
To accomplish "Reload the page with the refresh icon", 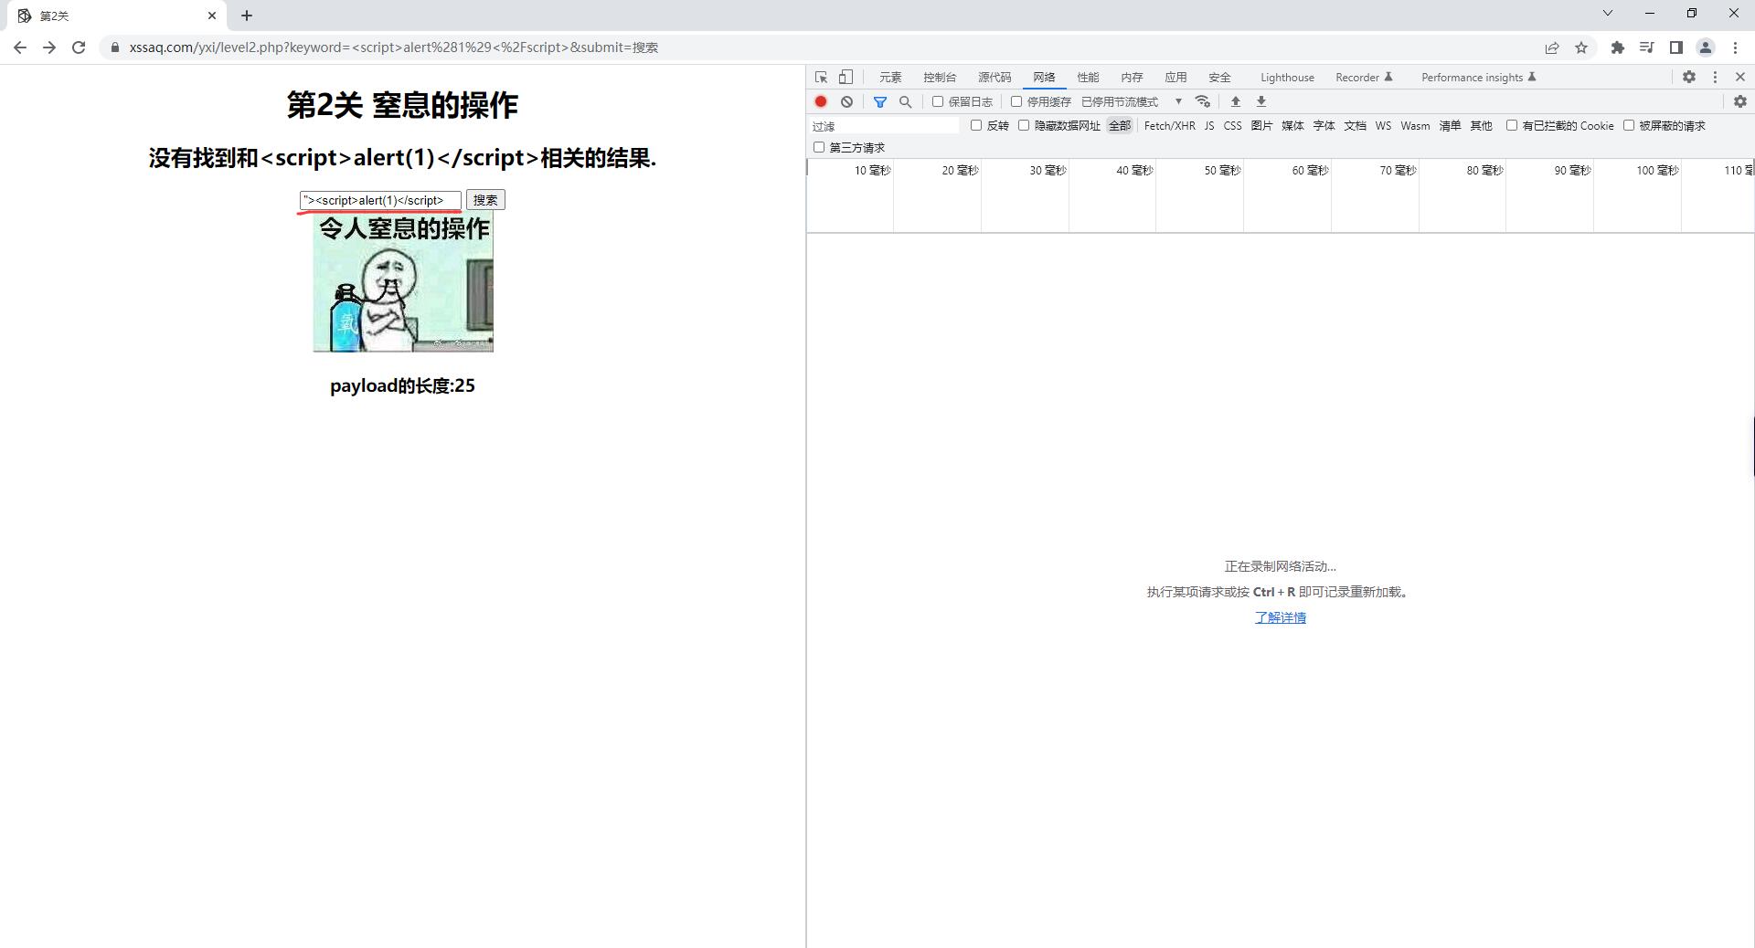I will [x=79, y=47].
